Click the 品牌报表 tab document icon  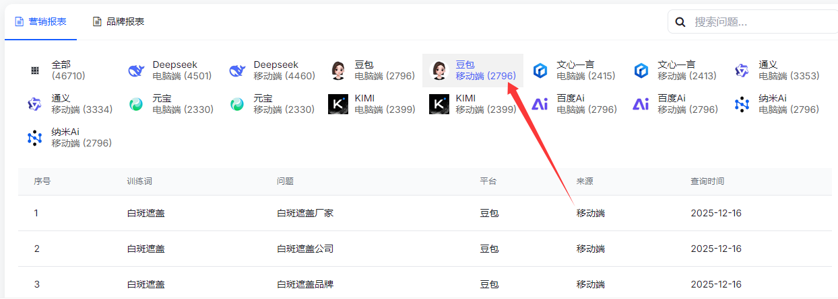(x=98, y=22)
